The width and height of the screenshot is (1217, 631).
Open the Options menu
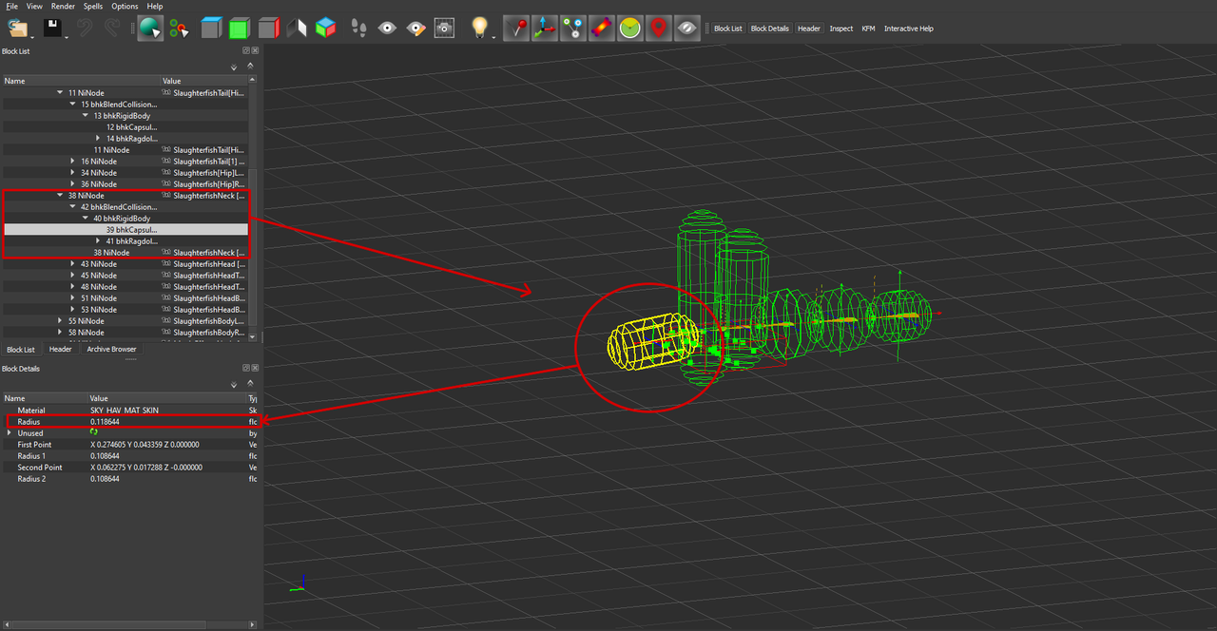click(125, 6)
